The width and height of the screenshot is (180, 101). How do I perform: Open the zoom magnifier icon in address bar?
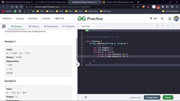[133, 7]
